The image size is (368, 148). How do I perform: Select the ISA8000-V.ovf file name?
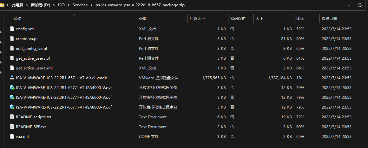[x=64, y=107]
